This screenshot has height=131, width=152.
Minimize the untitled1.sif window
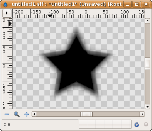point(127,5)
